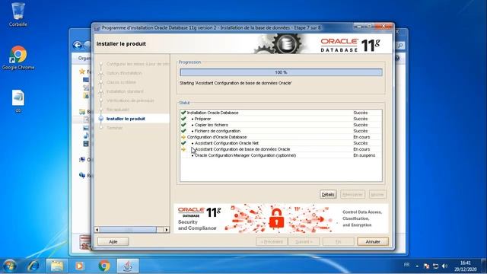
Task: Show hidden tray icons arrow
Action: (417, 266)
